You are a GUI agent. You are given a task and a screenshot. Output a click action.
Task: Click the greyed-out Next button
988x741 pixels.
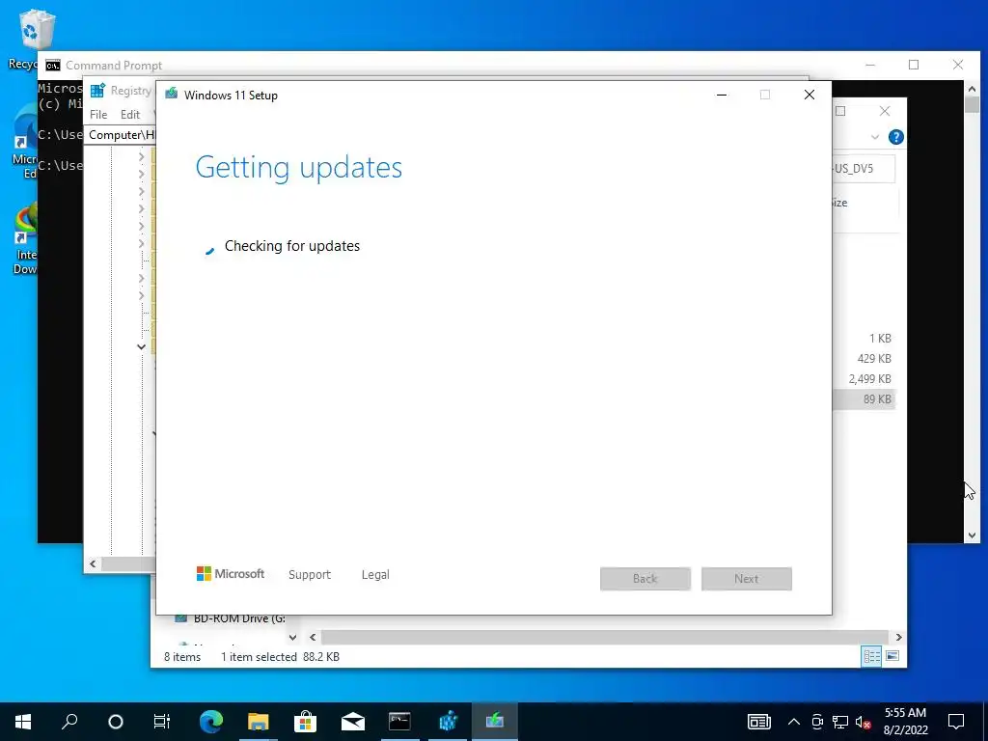[x=747, y=579]
